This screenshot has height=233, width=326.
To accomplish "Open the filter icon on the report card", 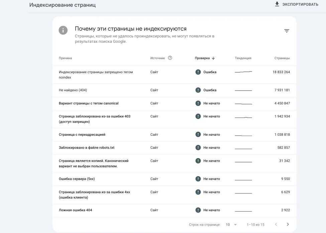I will [x=287, y=30].
